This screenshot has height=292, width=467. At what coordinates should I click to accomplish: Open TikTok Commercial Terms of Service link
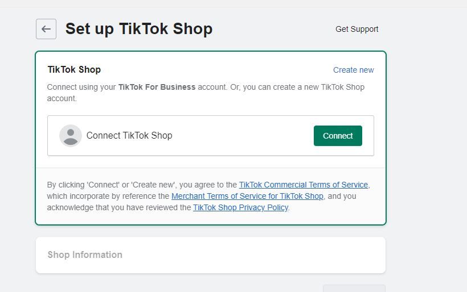point(304,185)
